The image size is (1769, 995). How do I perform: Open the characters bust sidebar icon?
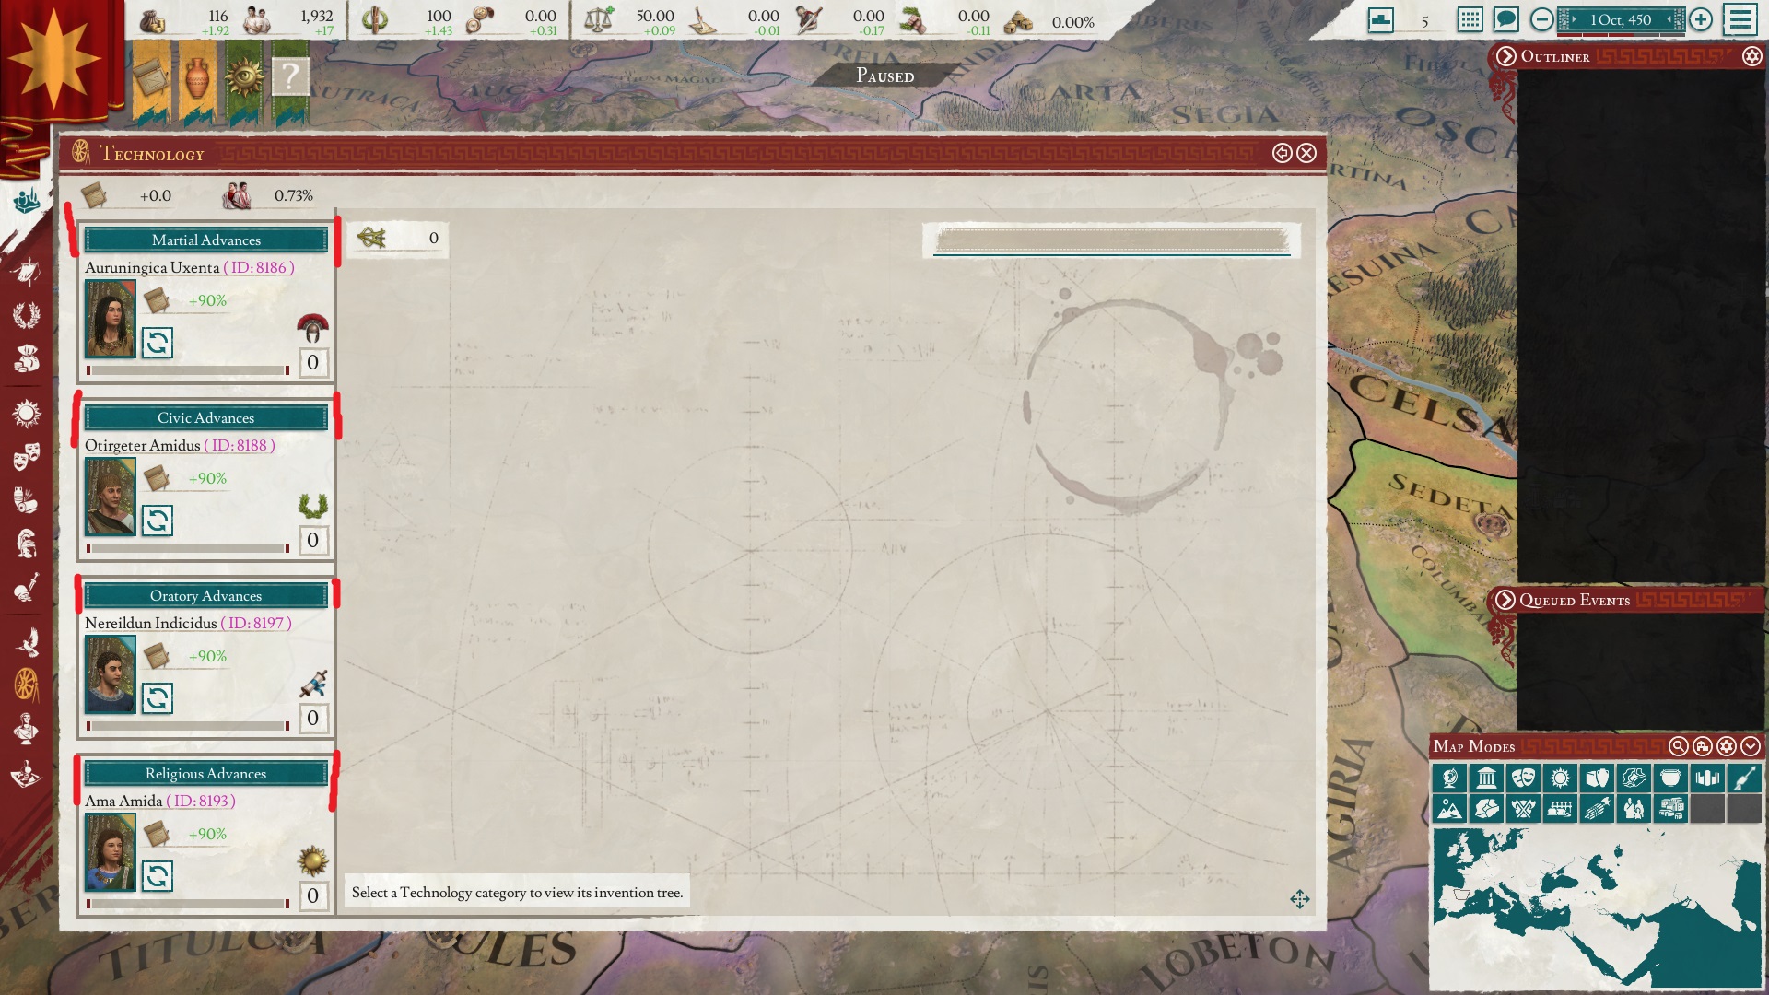(x=26, y=728)
